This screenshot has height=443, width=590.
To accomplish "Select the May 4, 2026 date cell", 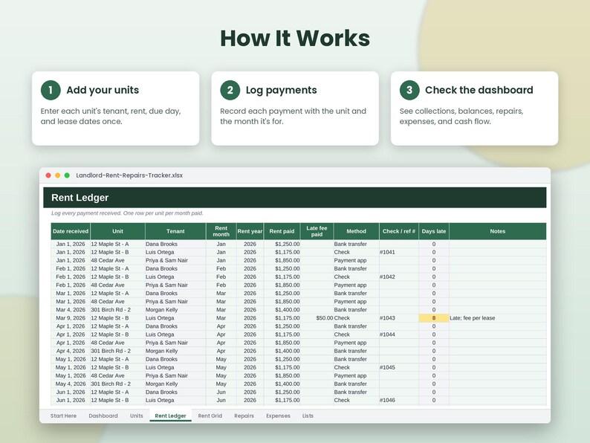I will coord(71,384).
